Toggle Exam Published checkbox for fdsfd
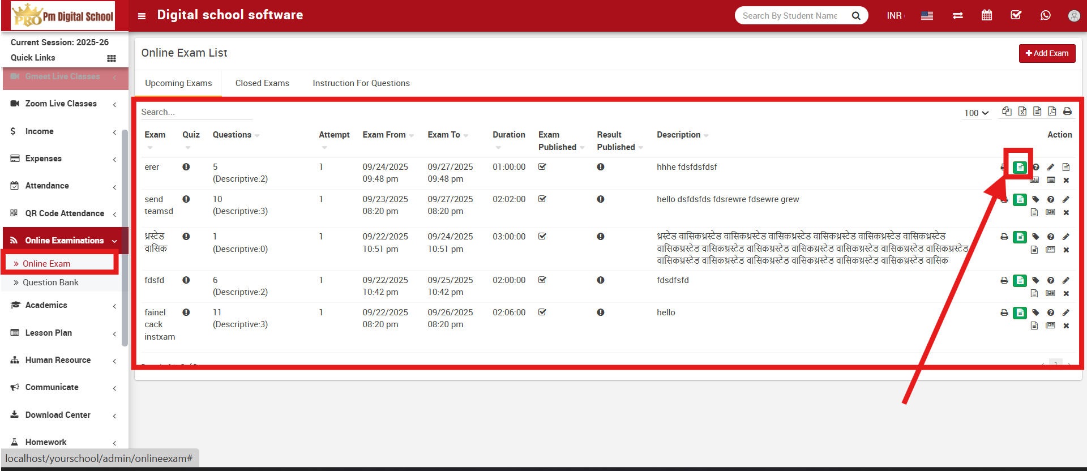Viewport: 1087px width, 471px height. pos(542,280)
